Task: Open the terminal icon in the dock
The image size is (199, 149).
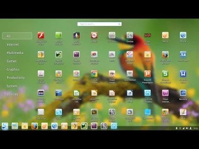Action: click(x=94, y=126)
